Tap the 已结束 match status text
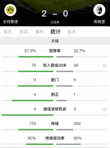110x148 pixels. click(x=55, y=22)
